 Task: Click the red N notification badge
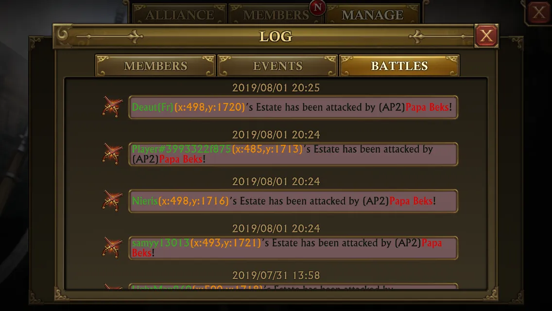(317, 7)
